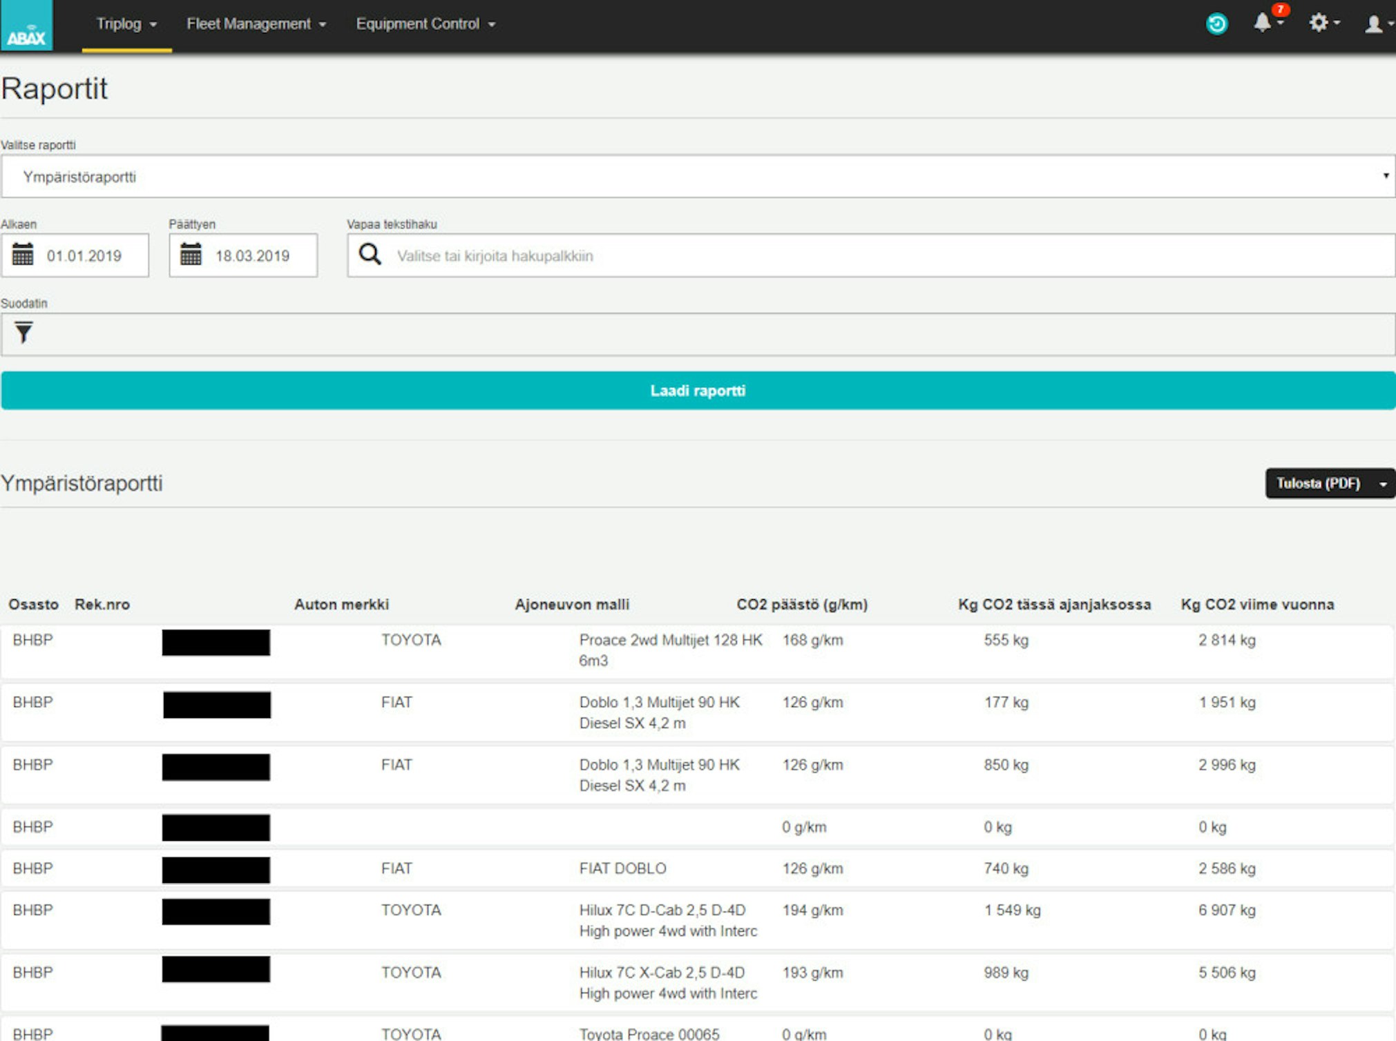Open the Triplog menu

point(126,24)
